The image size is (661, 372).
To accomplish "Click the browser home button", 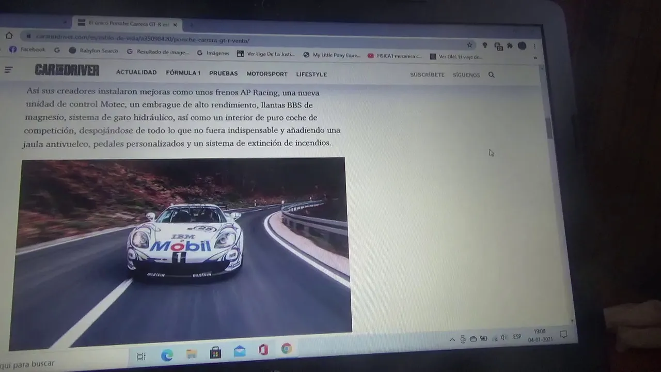I will (9, 36).
